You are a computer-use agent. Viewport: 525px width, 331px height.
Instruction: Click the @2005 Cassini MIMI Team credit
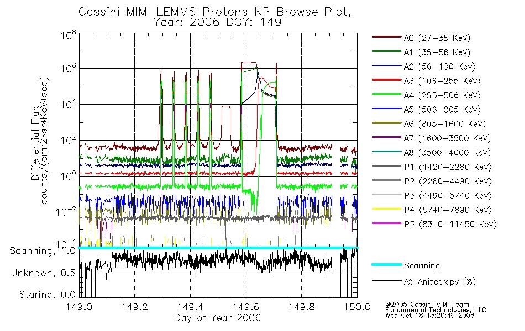point(427,305)
